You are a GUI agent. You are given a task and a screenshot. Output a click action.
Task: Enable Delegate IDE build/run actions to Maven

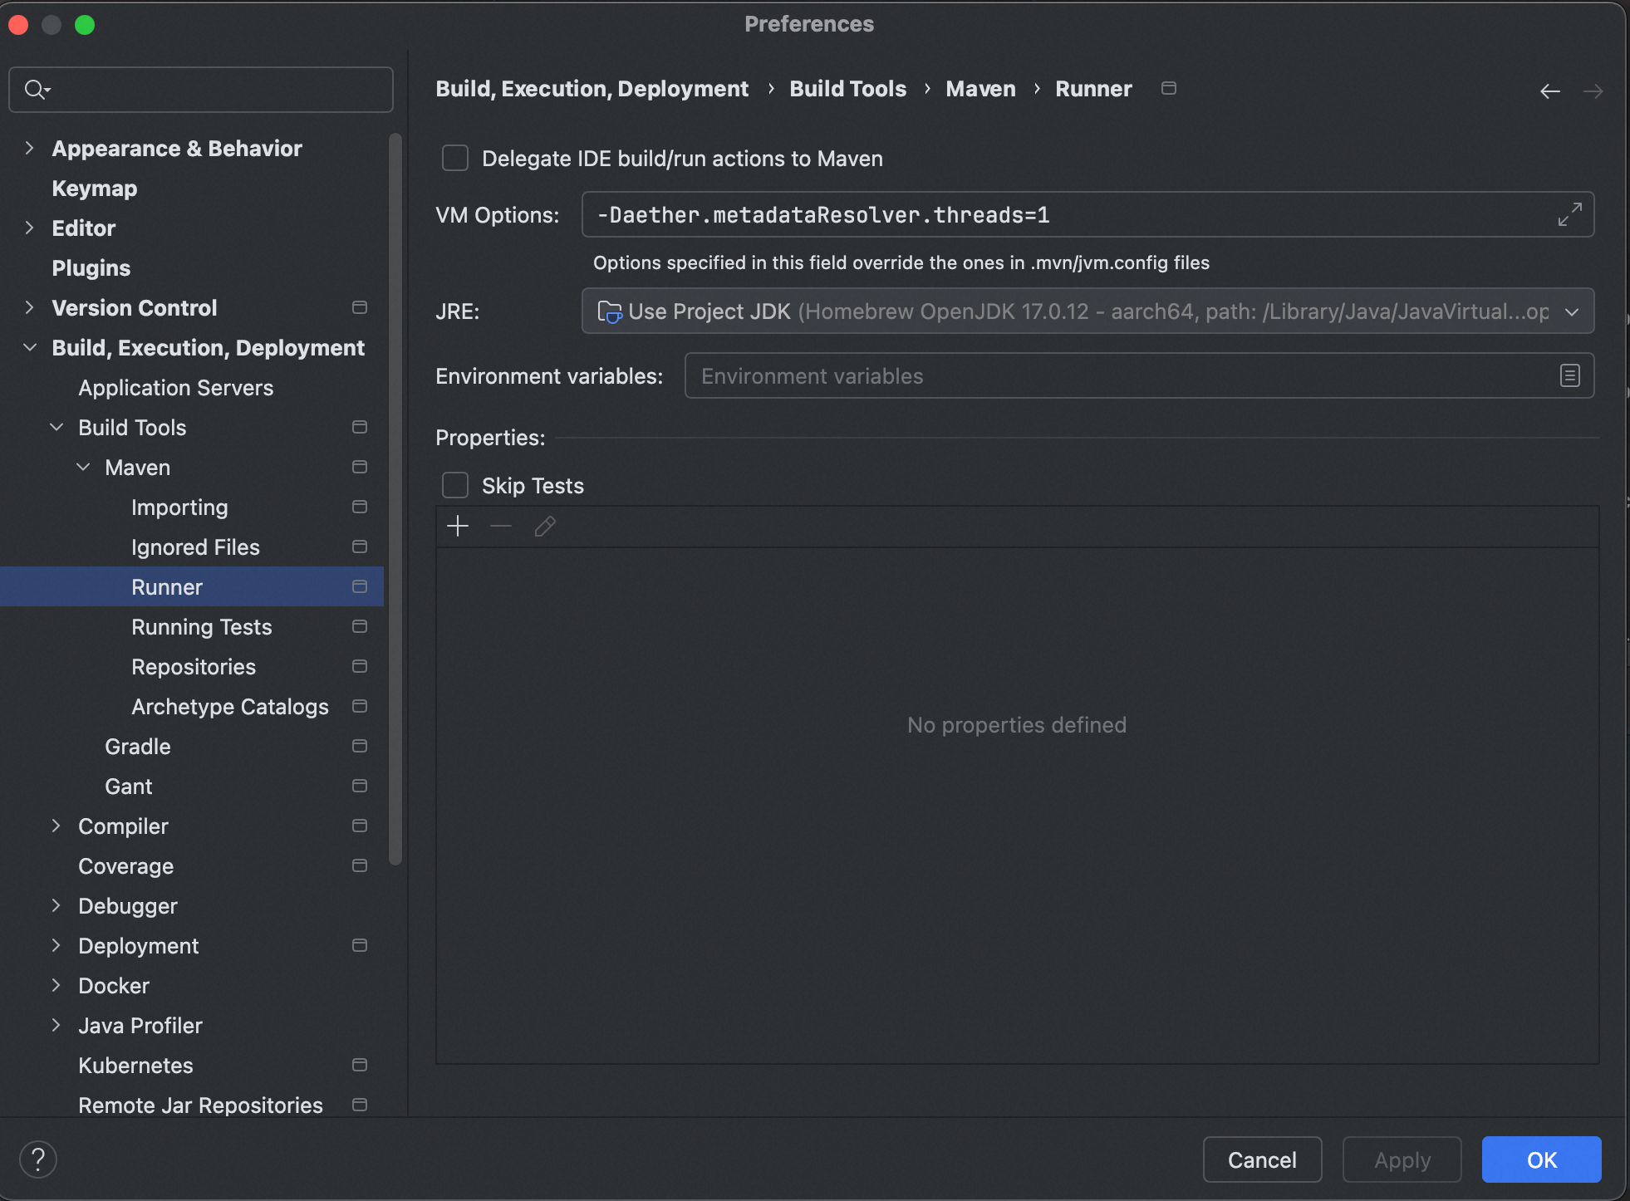tap(455, 159)
